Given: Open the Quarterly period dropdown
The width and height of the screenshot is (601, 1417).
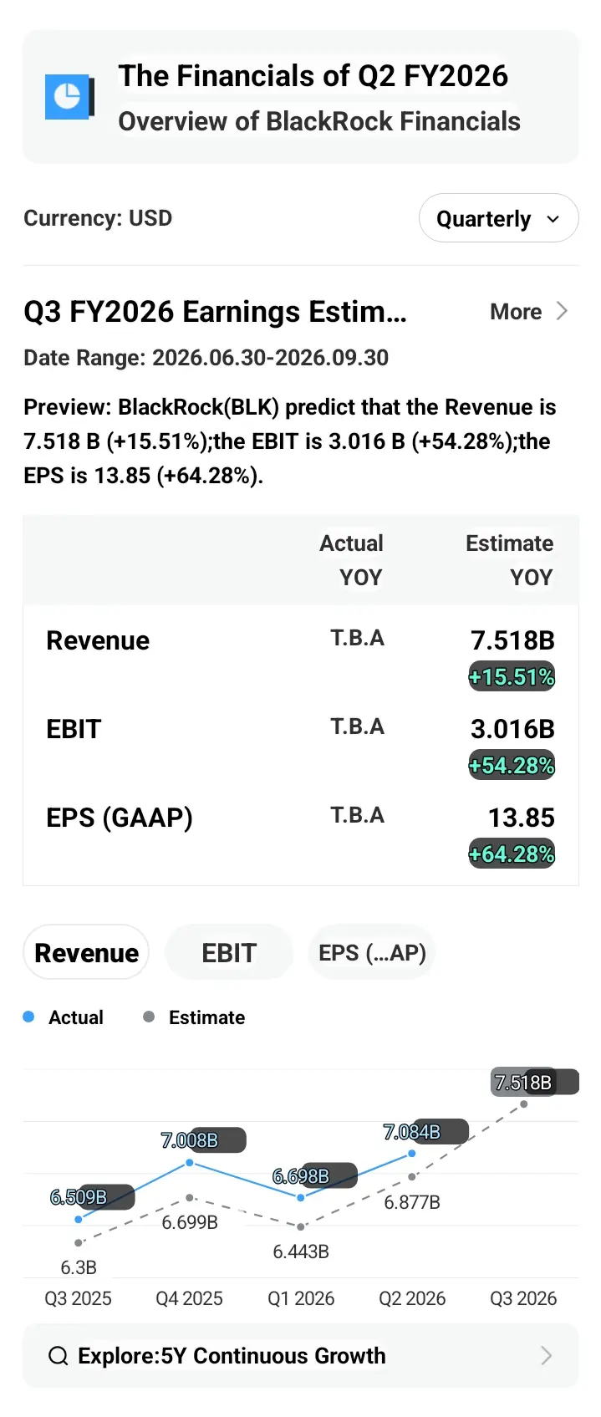Looking at the screenshot, I should tap(498, 218).
